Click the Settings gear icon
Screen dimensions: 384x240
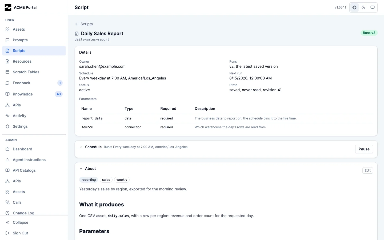pos(7,126)
